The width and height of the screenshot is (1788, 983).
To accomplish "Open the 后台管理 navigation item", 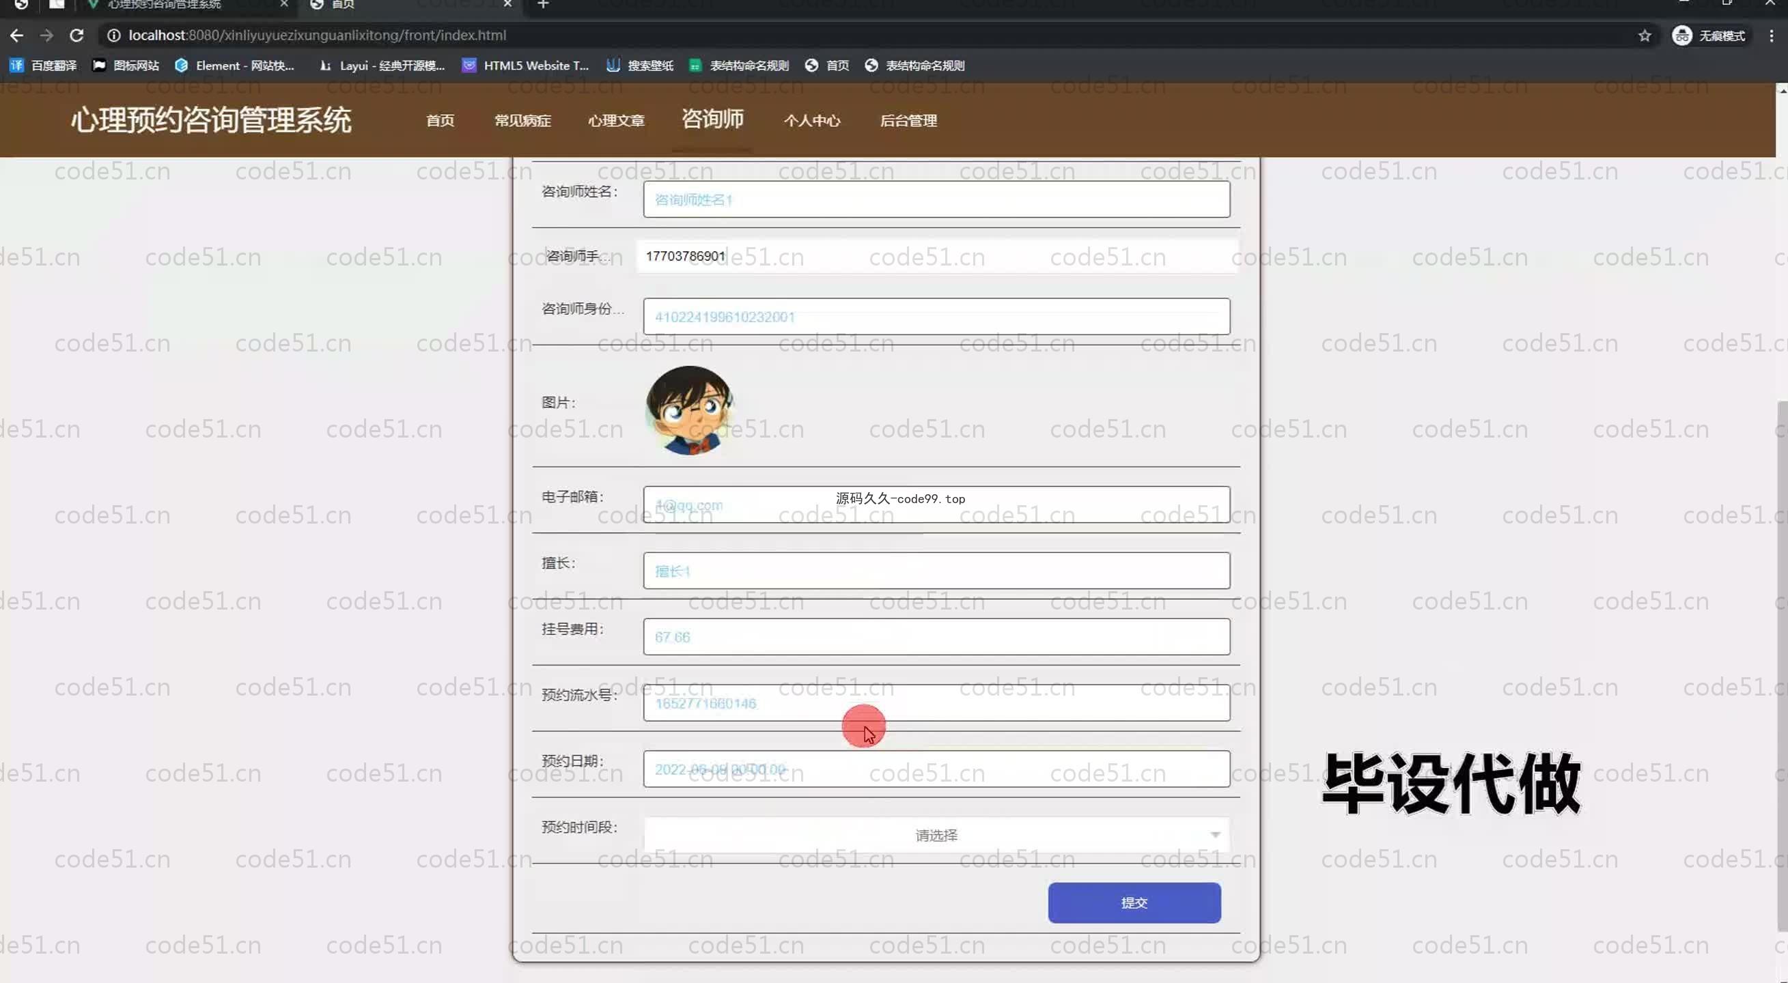I will point(908,121).
